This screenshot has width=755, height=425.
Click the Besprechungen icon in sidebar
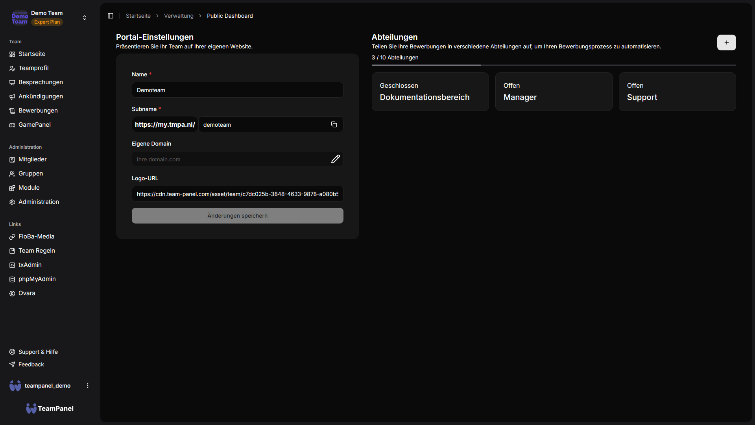point(12,83)
